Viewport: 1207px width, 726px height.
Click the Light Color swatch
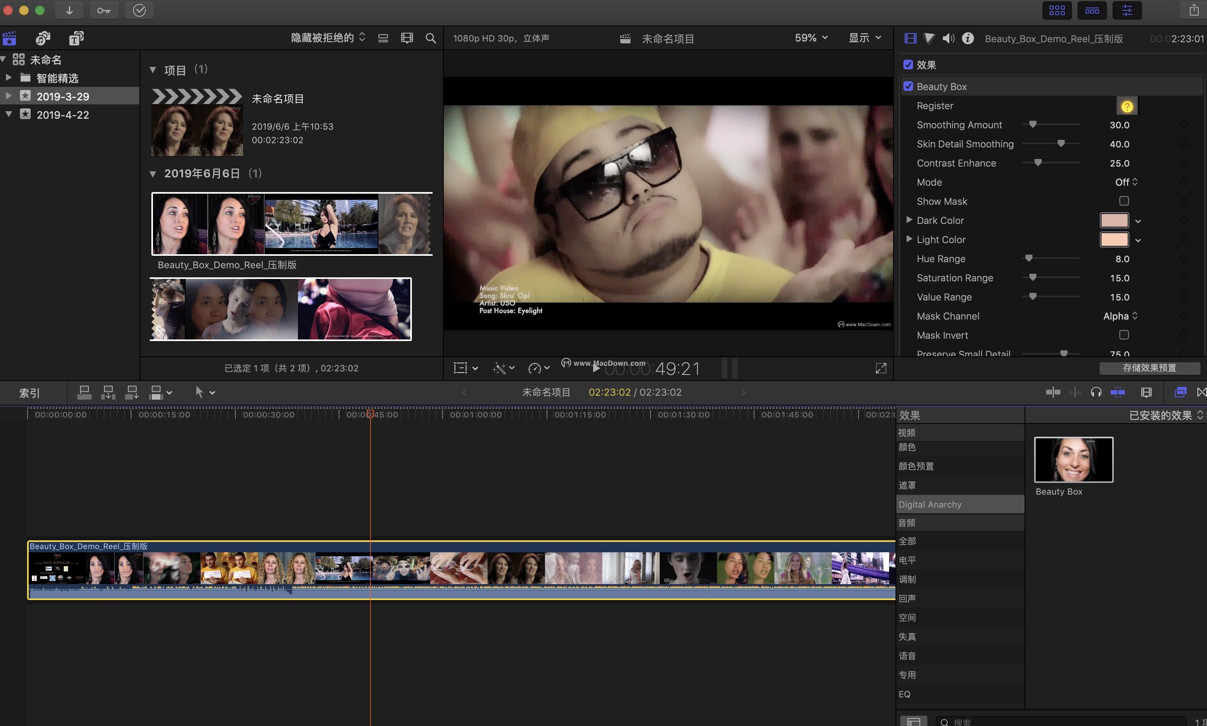[1114, 240]
